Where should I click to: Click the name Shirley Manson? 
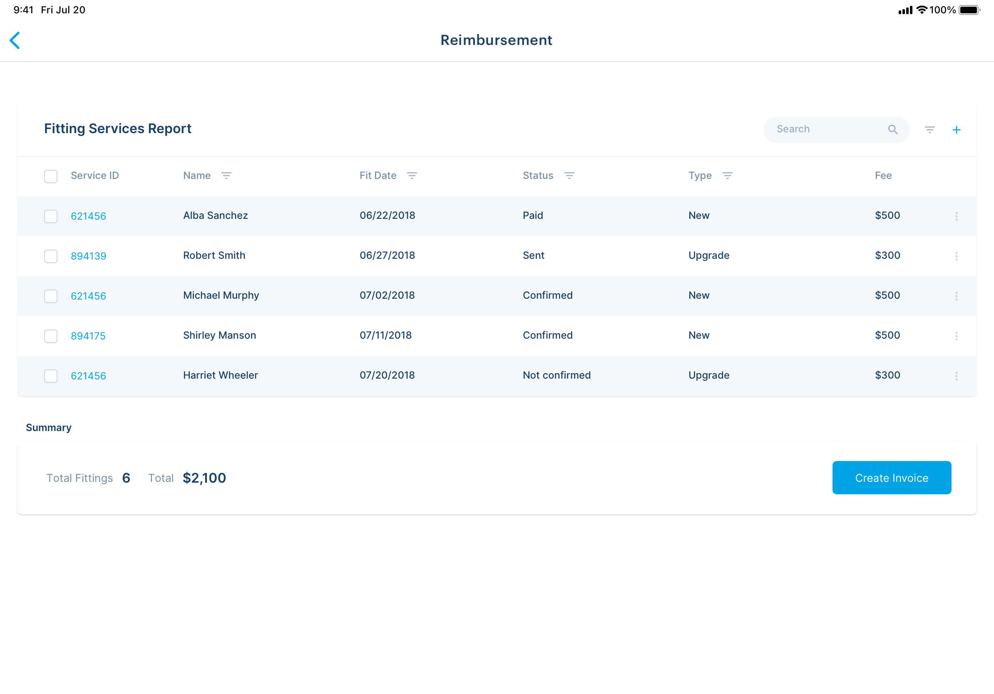[219, 335]
